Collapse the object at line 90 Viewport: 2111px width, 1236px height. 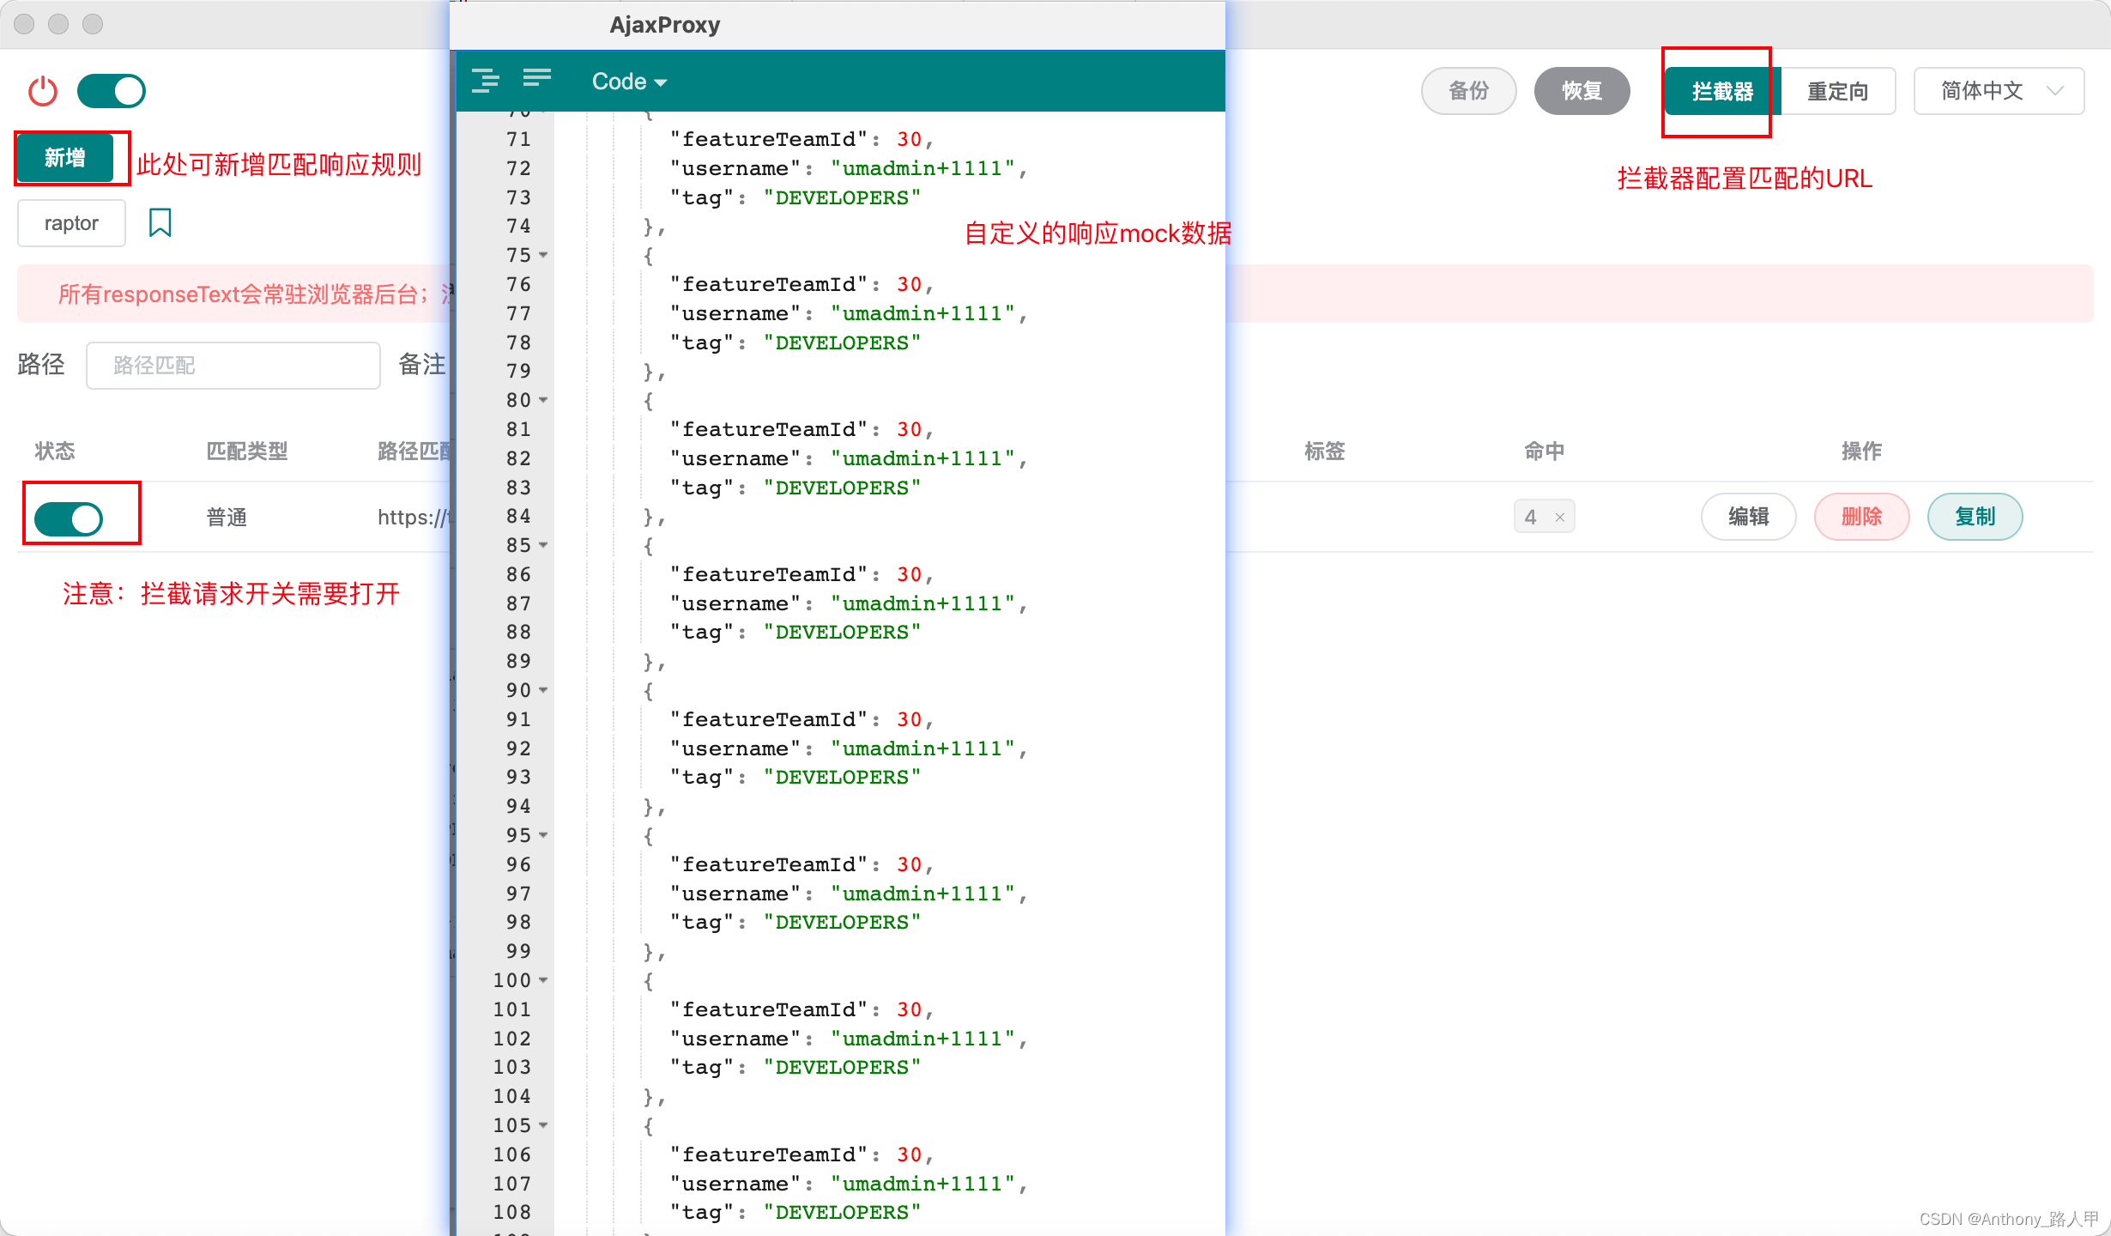[x=543, y=691]
